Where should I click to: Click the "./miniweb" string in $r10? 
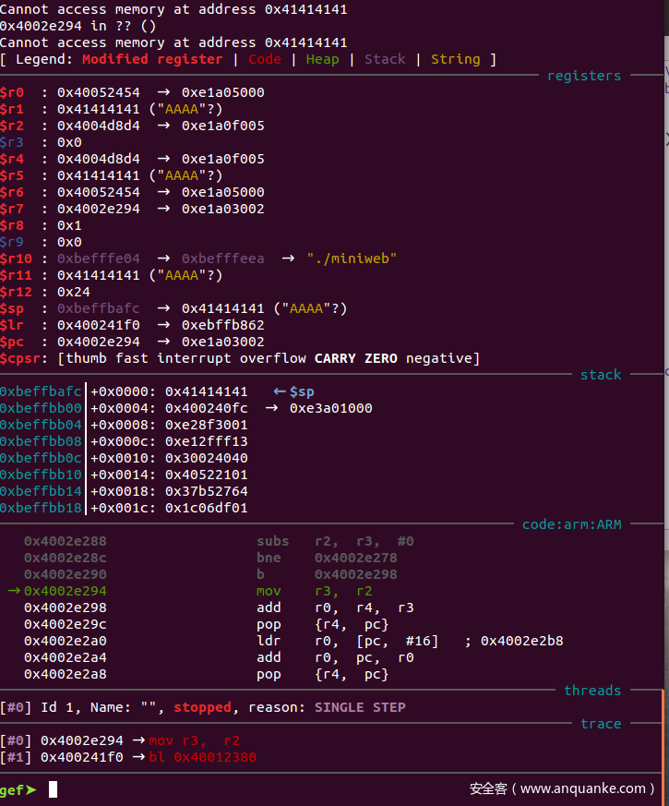pyautogui.click(x=352, y=259)
